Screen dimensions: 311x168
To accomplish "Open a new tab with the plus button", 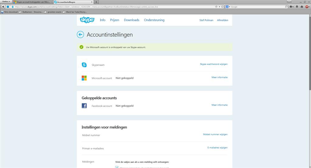I will point(96,2).
